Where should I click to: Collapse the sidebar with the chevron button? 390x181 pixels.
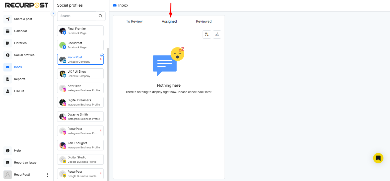53,13
